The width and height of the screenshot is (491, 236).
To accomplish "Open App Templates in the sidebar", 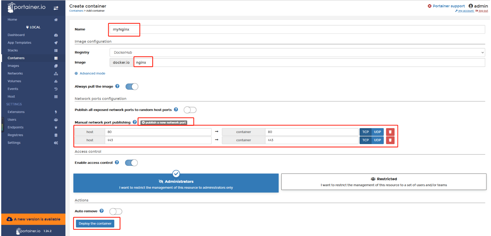I will 20,43.
